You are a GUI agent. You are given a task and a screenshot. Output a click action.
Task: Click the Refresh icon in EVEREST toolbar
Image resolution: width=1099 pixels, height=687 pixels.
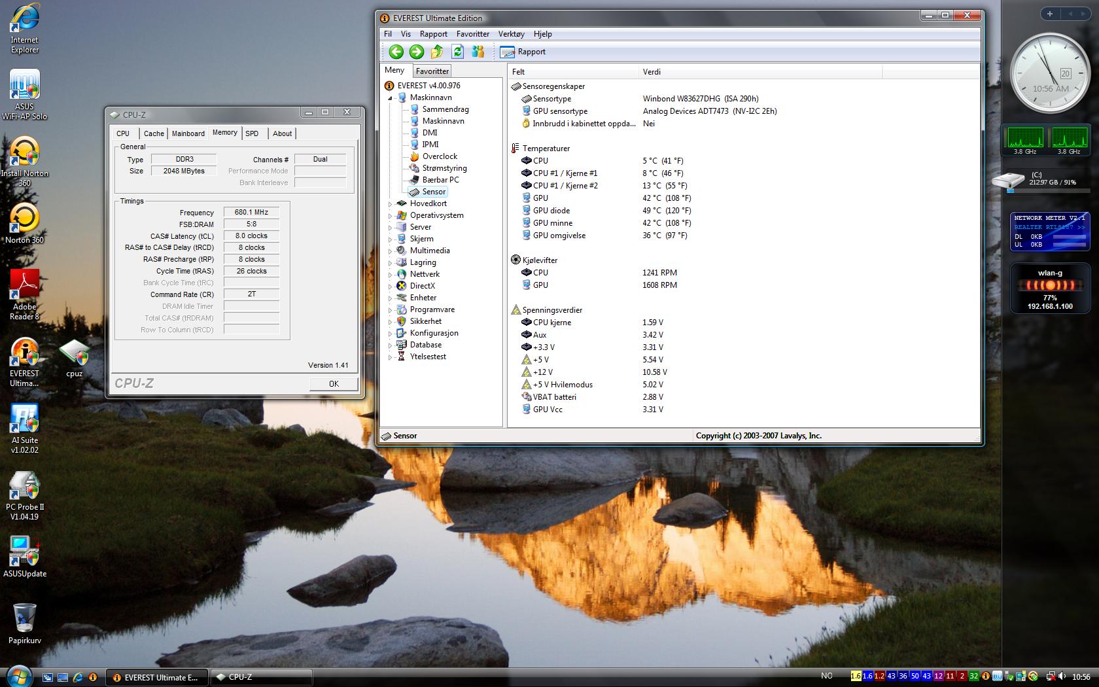[x=457, y=52]
